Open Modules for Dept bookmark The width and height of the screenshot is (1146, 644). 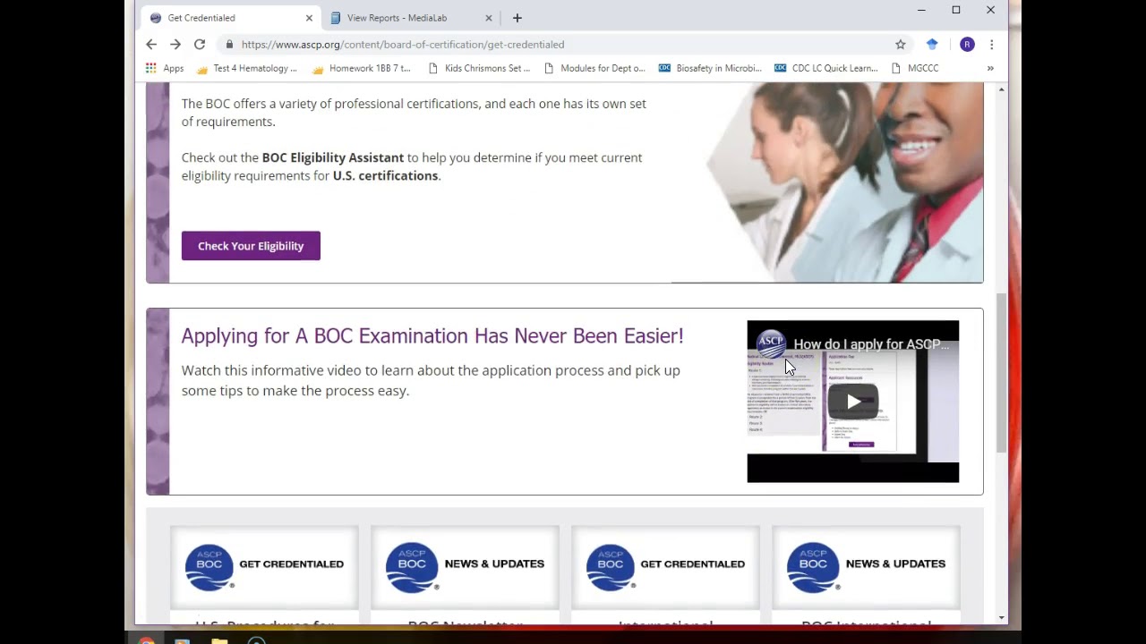coord(594,68)
